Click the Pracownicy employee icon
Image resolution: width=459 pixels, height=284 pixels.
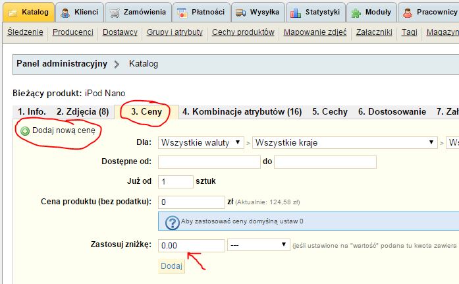[x=408, y=13]
